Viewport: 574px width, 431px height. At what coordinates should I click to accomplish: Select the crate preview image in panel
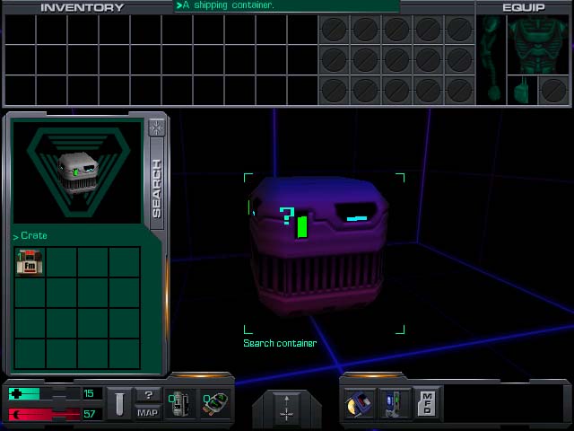77,172
